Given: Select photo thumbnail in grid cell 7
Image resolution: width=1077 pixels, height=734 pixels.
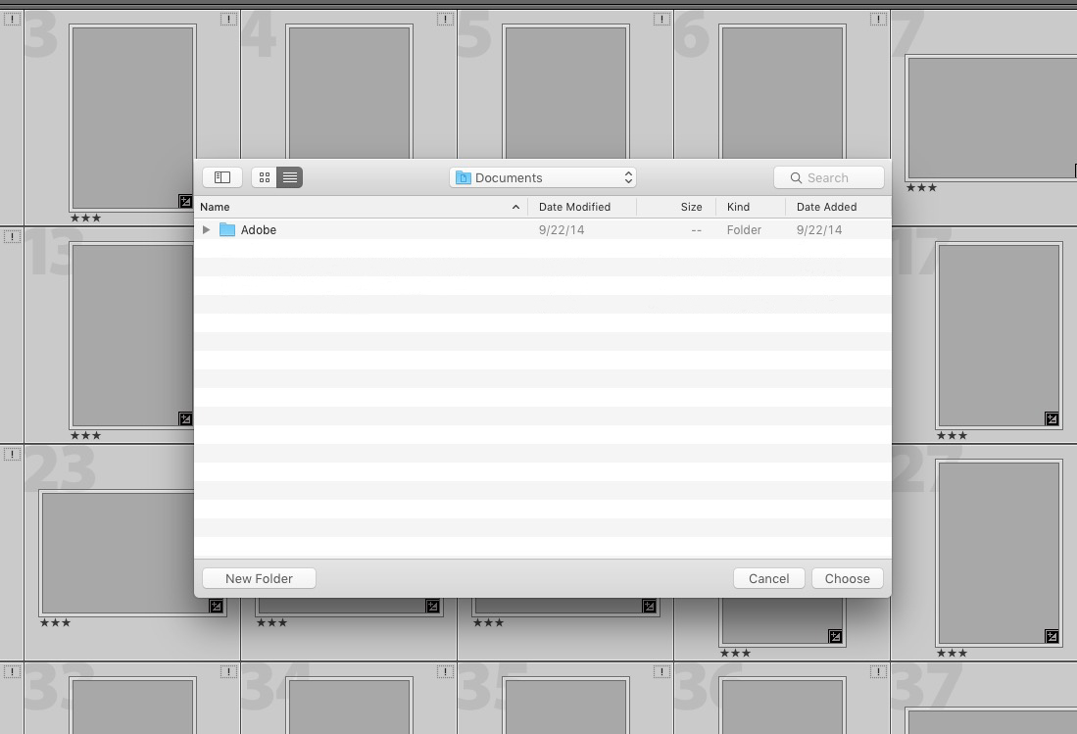Looking at the screenshot, I should tap(991, 118).
